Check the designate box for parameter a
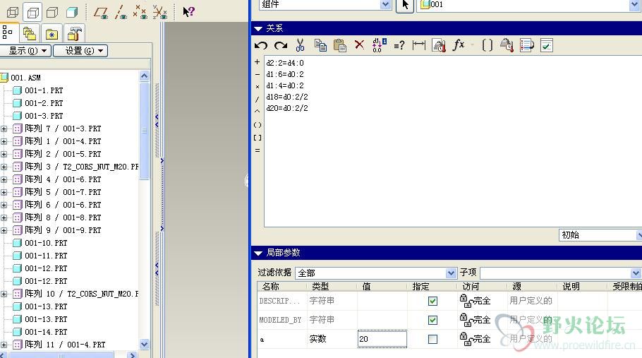This screenshot has width=642, height=358. (x=432, y=339)
